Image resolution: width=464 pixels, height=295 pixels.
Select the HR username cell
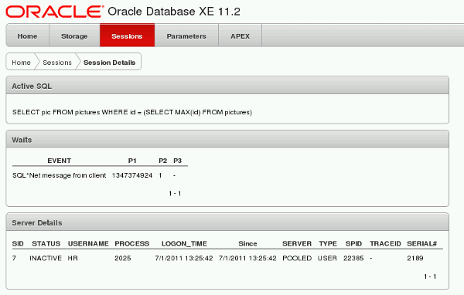(x=73, y=259)
